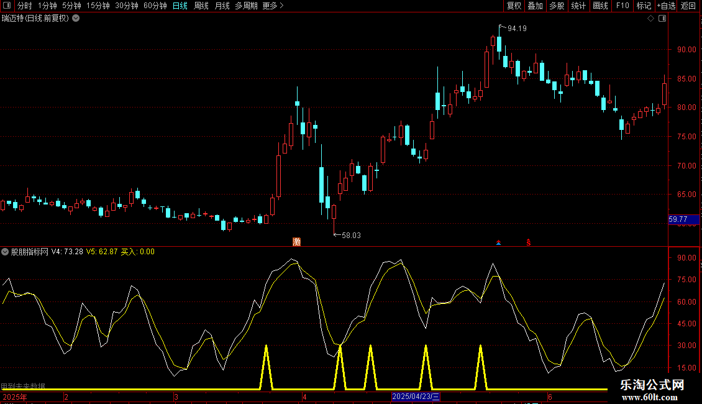Open the 统计 statistics tool
702x404 pixels.
tap(578, 6)
